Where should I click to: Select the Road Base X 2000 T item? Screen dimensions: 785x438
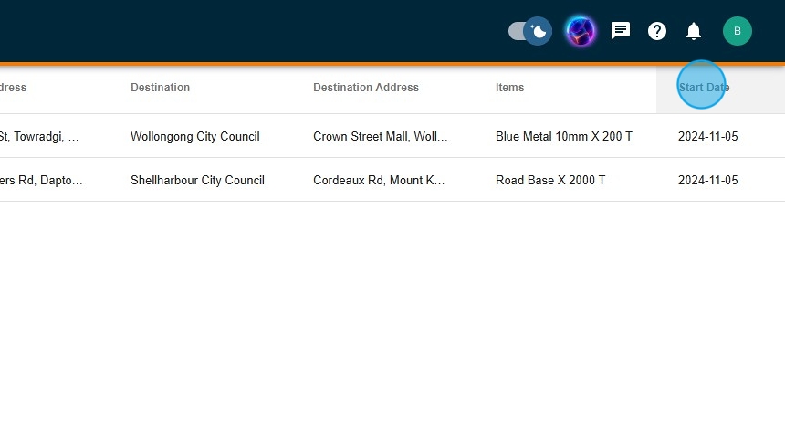click(550, 181)
